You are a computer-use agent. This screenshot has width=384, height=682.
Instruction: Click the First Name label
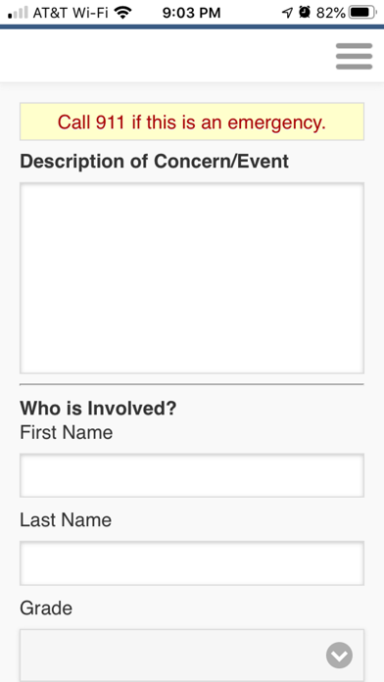pyautogui.click(x=66, y=433)
